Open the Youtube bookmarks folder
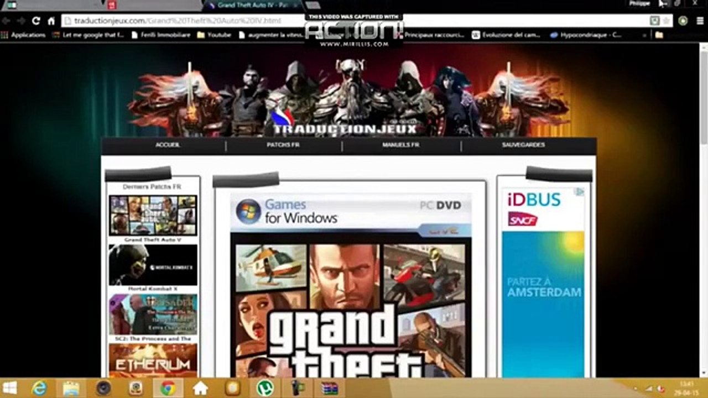The width and height of the screenshot is (708, 398). [x=214, y=35]
